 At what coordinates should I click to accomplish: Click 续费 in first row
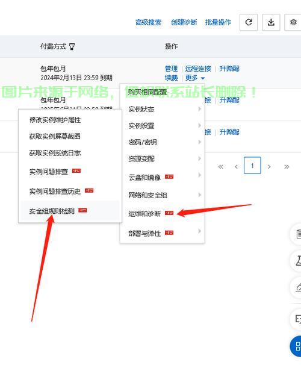tap(171, 78)
